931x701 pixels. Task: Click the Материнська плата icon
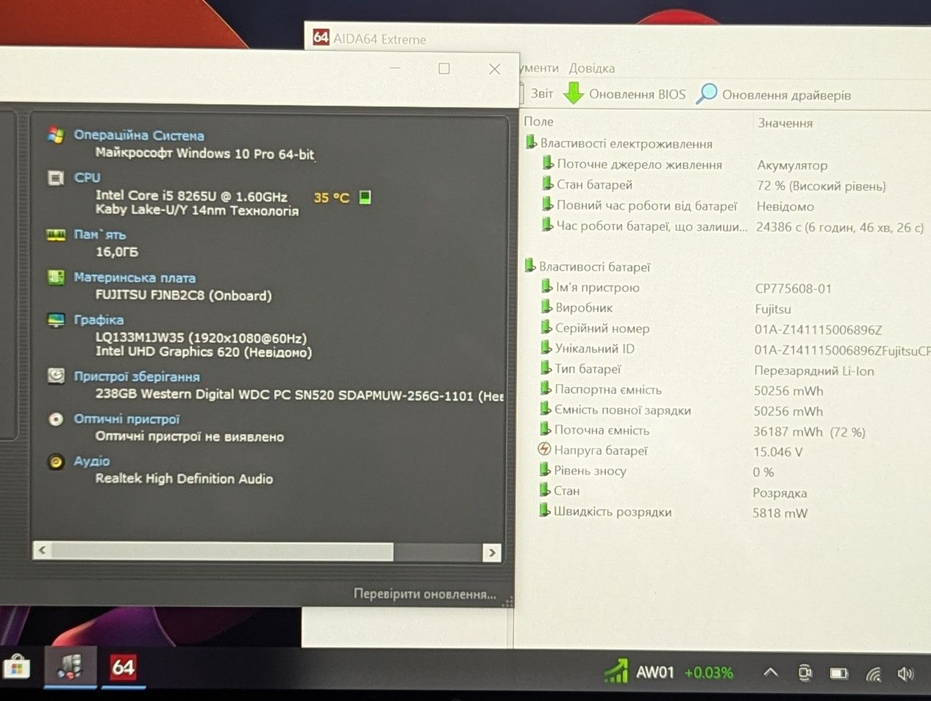point(56,277)
